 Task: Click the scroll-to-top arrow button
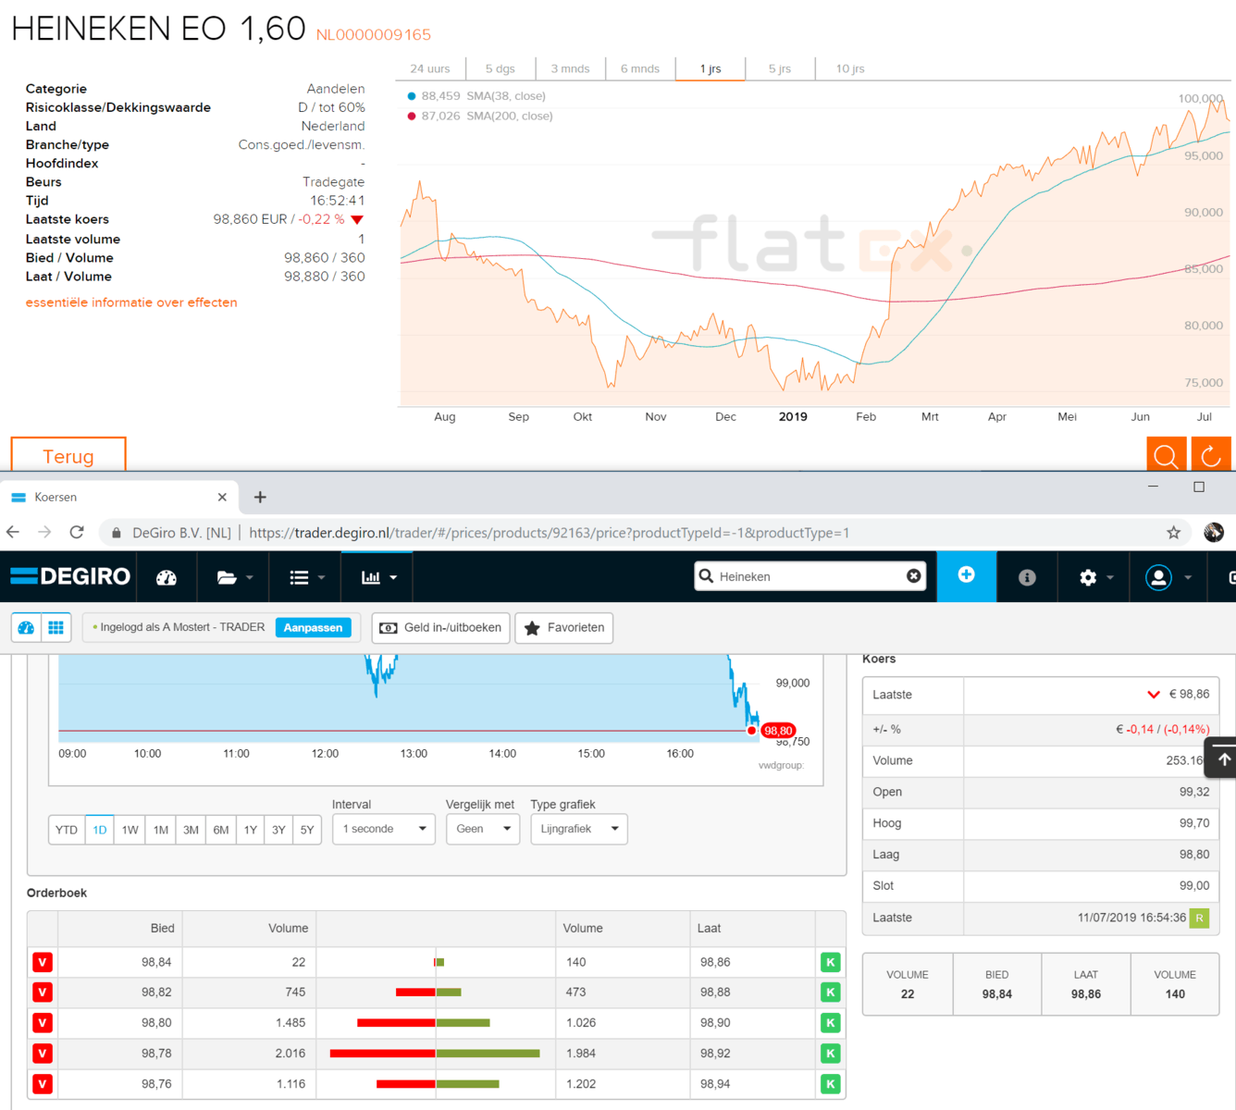[x=1221, y=758]
